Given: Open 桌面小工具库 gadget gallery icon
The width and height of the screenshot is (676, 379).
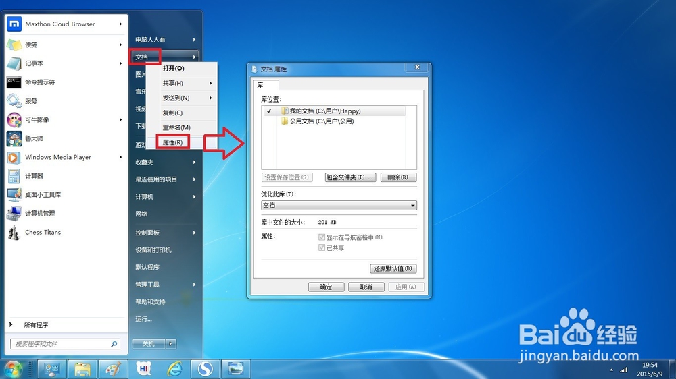Looking at the screenshot, I should click(x=14, y=195).
